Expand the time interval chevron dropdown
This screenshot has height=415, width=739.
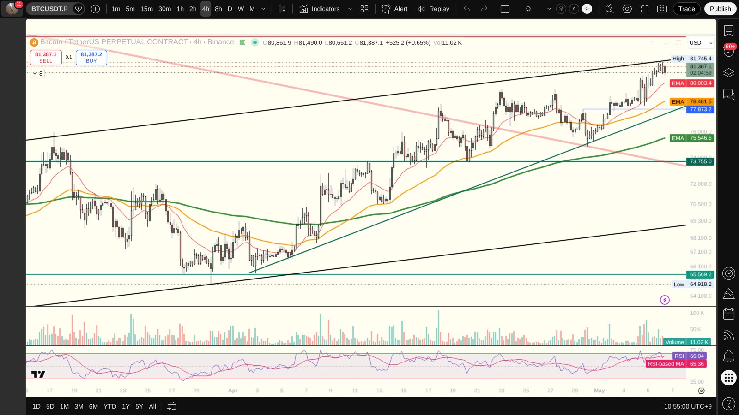(263, 9)
